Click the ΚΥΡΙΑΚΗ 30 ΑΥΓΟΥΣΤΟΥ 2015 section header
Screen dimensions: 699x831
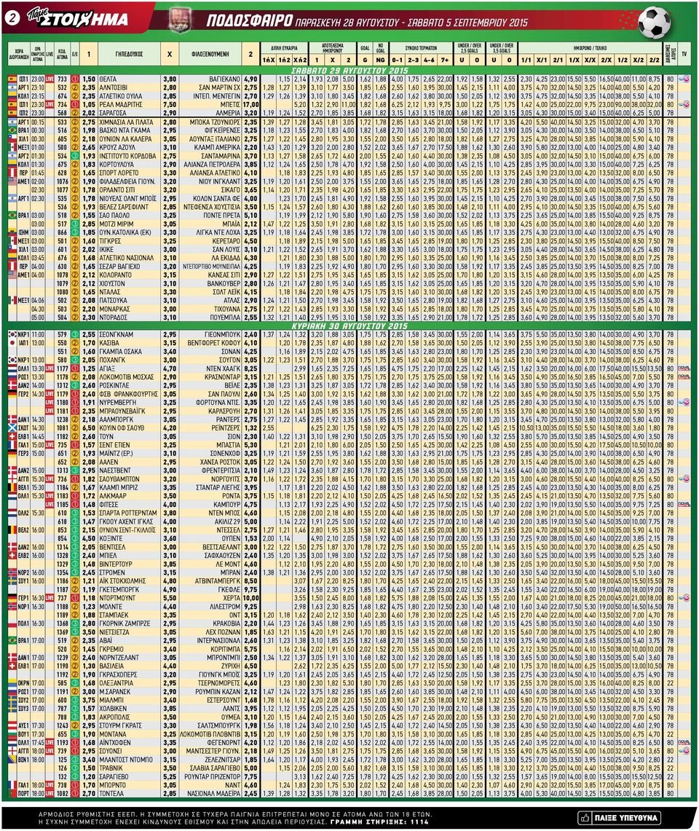pyautogui.click(x=349, y=326)
